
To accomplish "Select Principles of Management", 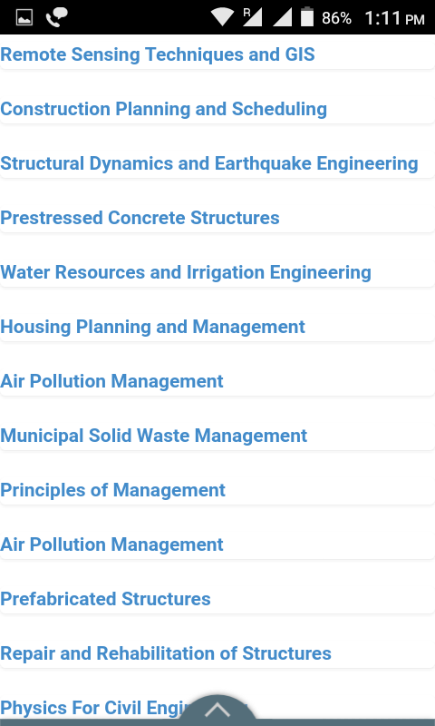I will 112,490.
